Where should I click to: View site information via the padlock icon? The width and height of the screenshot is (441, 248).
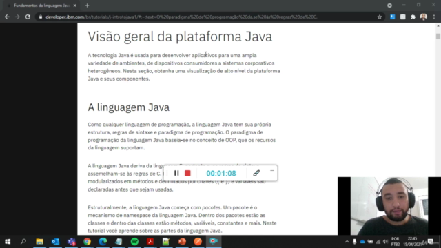click(41, 17)
